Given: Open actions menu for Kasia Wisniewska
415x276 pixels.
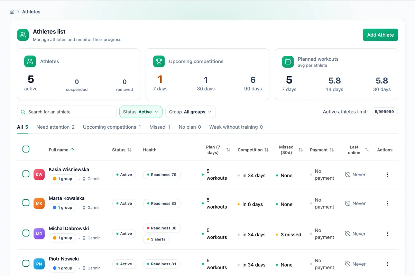Looking at the screenshot, I should tap(388, 175).
